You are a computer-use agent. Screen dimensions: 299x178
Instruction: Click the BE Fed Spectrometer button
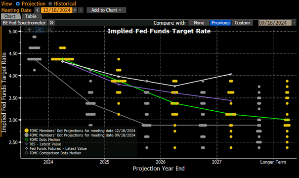[24, 23]
